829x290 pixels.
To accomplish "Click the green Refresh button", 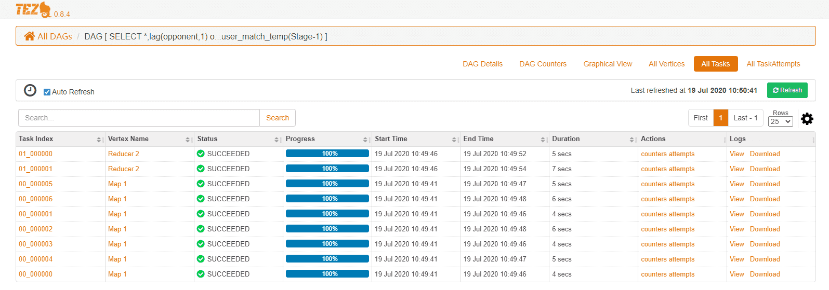I will [x=787, y=90].
